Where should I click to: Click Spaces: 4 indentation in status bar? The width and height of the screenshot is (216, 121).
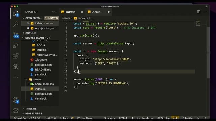click(110, 118)
